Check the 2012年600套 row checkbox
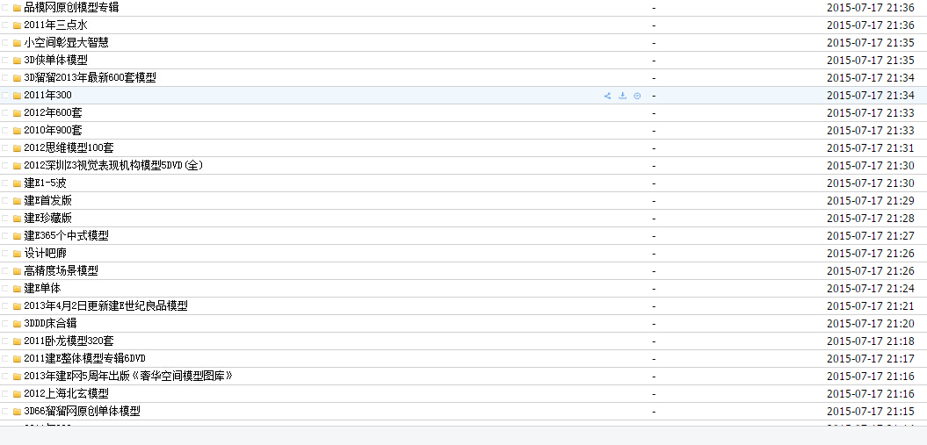Image resolution: width=927 pixels, height=445 pixels. coord(5,113)
